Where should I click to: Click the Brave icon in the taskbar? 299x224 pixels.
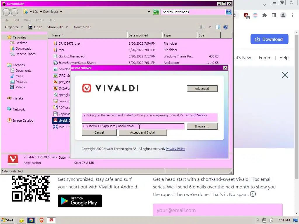41,220
